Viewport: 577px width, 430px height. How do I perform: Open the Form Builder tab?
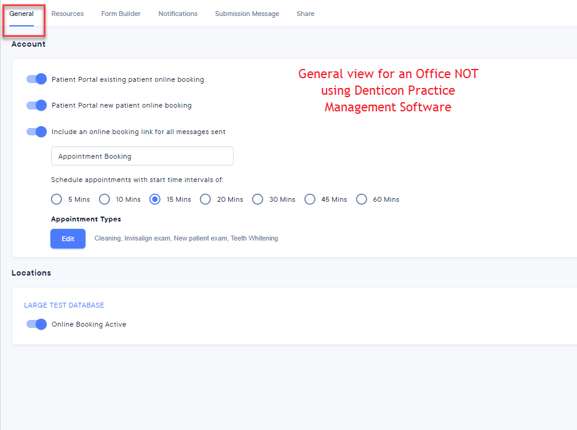coord(121,14)
